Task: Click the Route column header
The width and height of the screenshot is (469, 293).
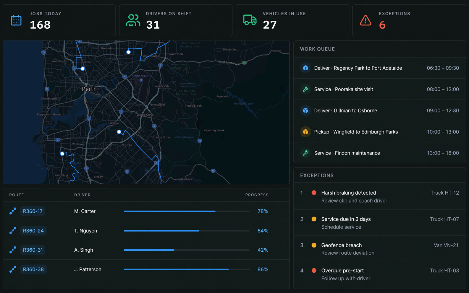Action: 17,195
